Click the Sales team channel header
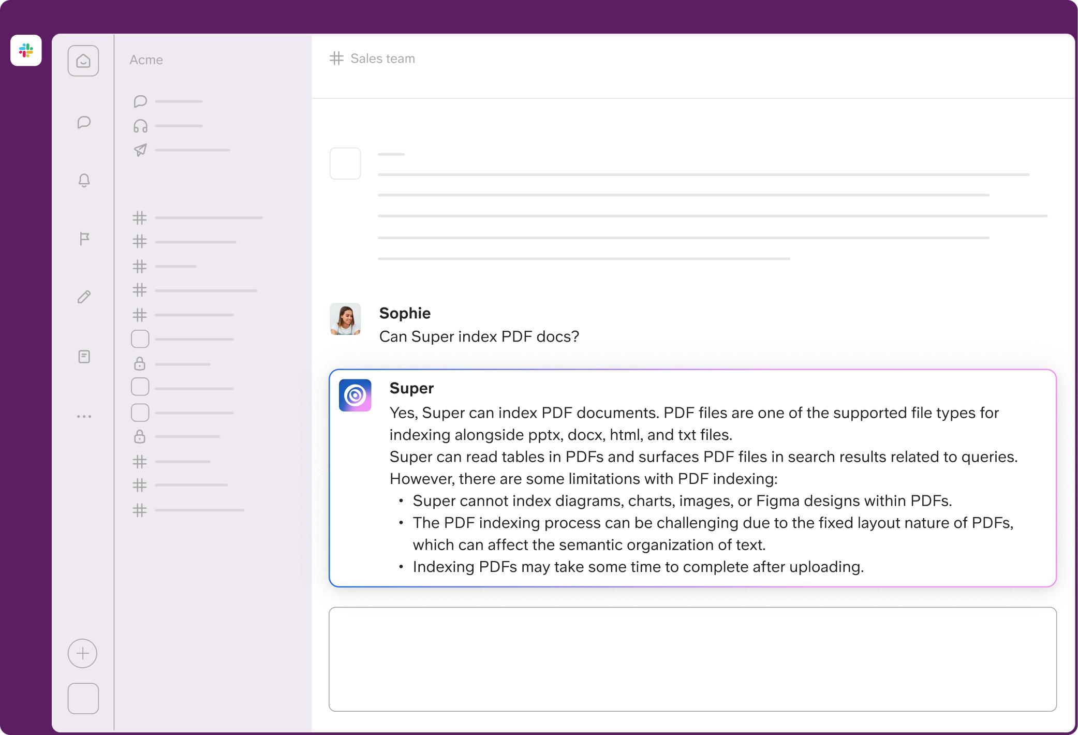 [x=382, y=58]
